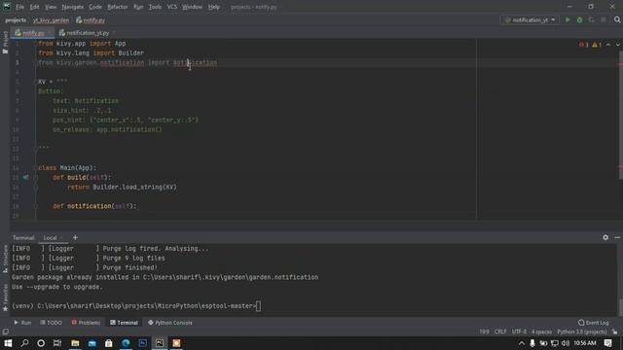Open the Windows Start menu
Viewport: 623px width, 350px height.
(x=8, y=343)
